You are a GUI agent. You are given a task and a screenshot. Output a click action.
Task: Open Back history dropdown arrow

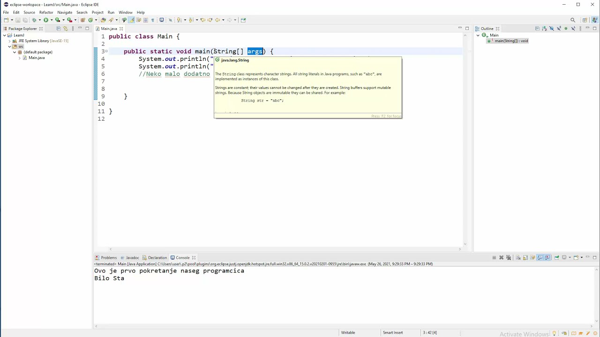tap(223, 20)
